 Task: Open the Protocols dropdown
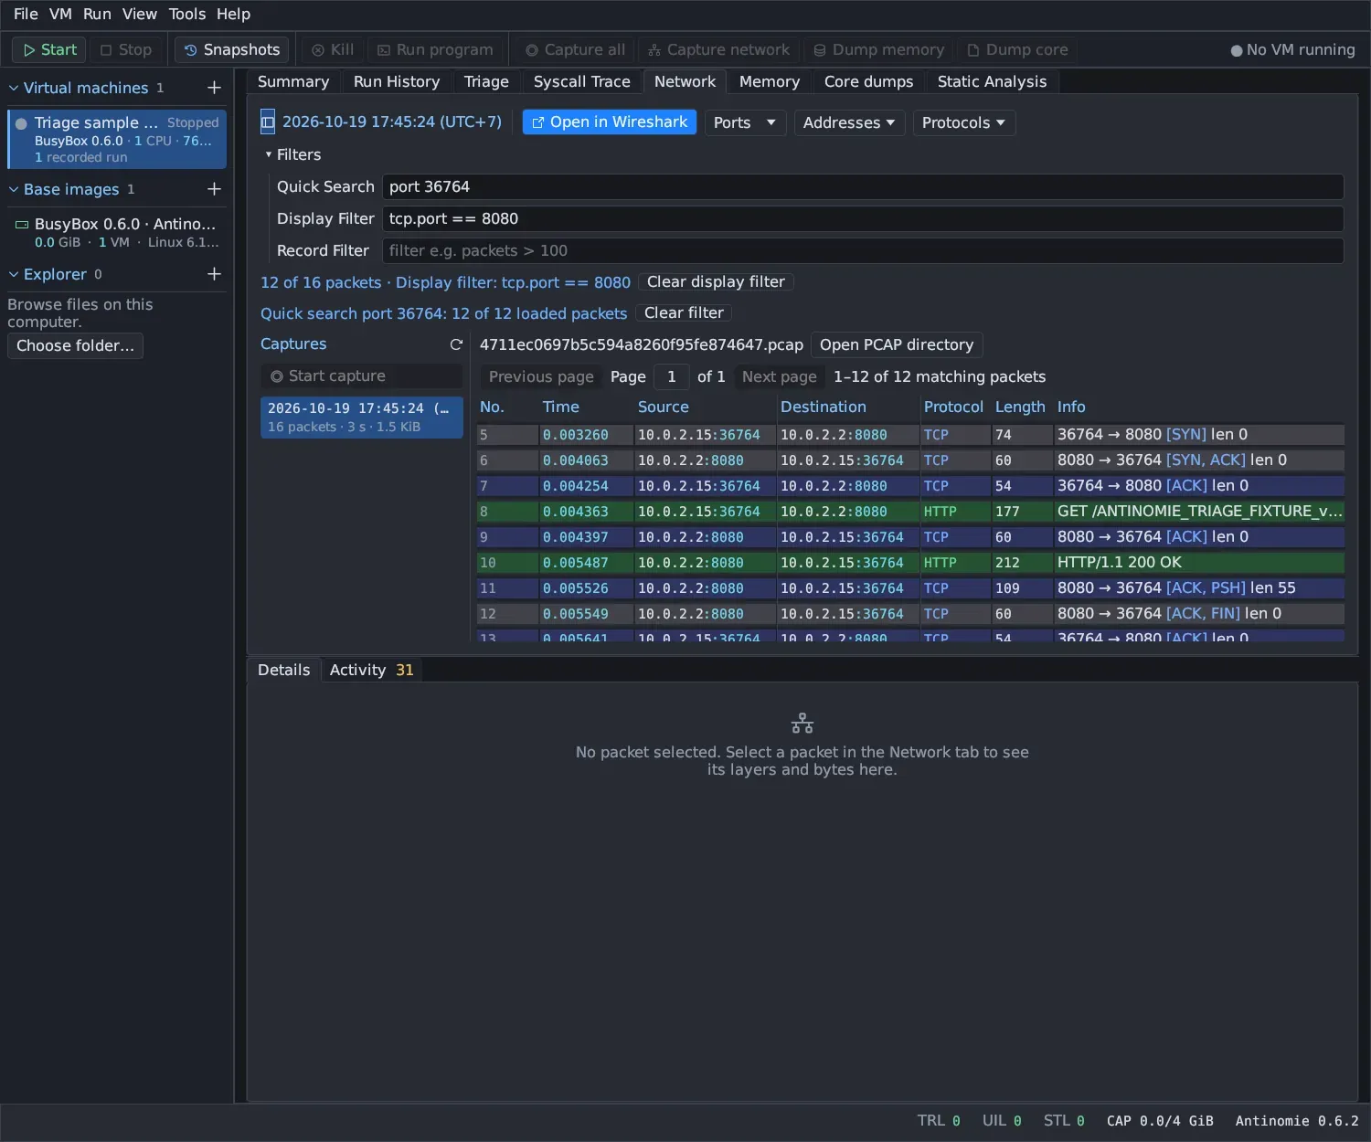tap(963, 122)
